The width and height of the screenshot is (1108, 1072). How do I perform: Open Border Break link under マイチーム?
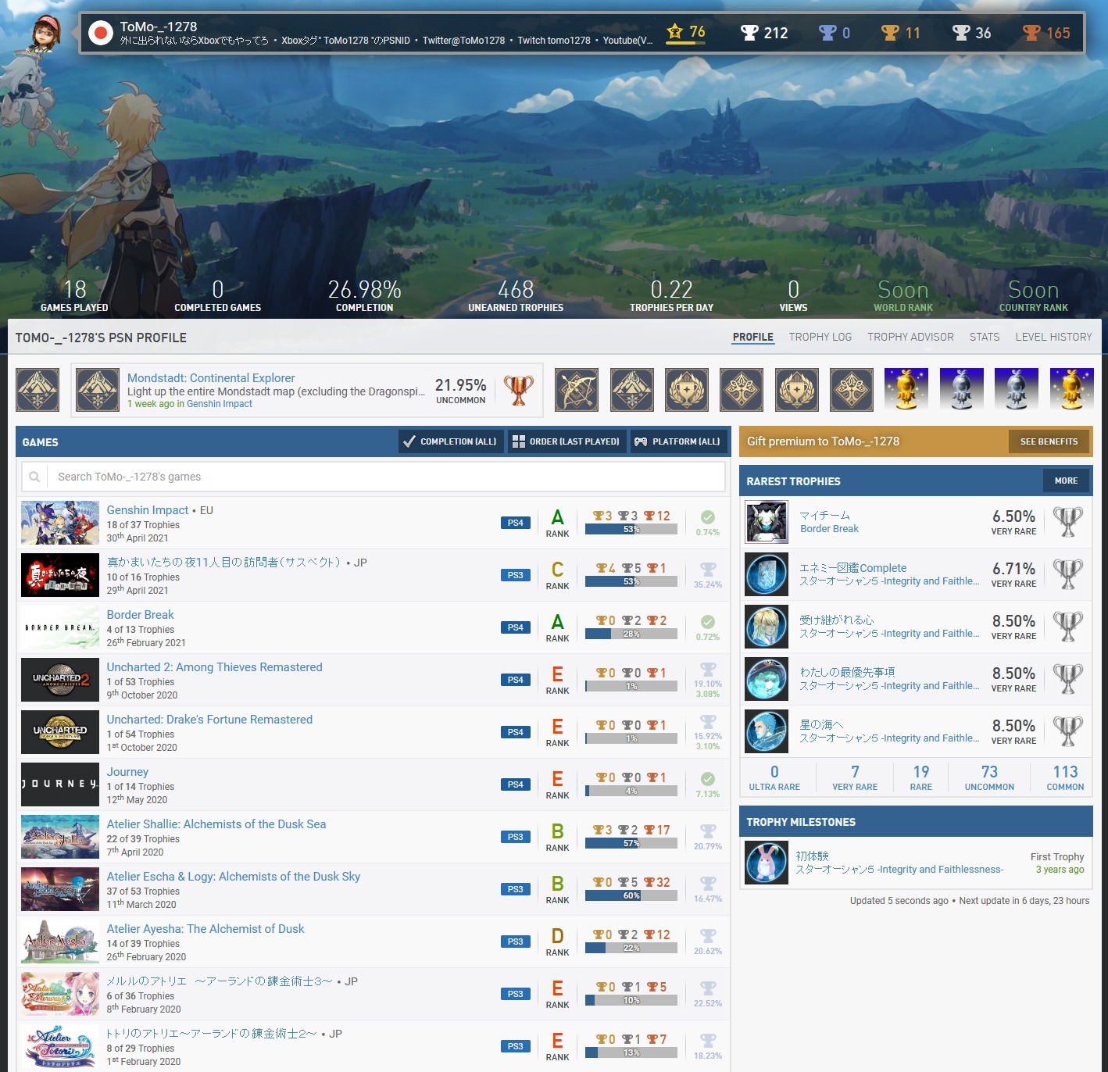click(829, 529)
